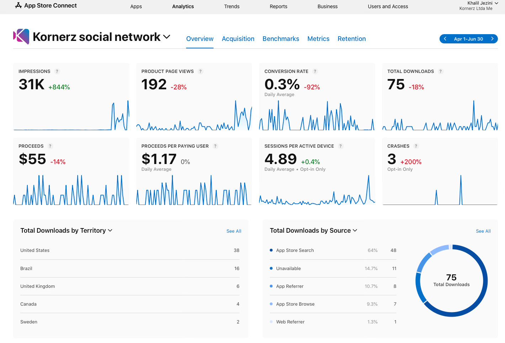Select the Sweden territory row
The image size is (505, 343).
coord(130,322)
